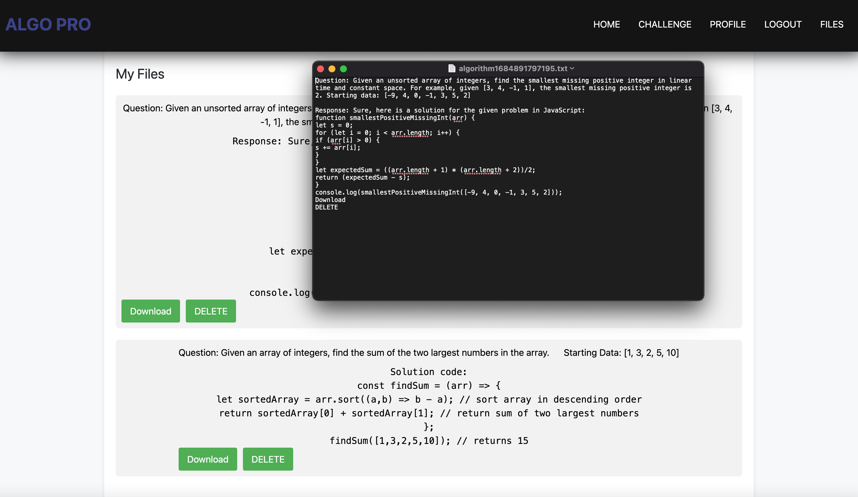Open the CHALLENGE page

[x=665, y=24]
